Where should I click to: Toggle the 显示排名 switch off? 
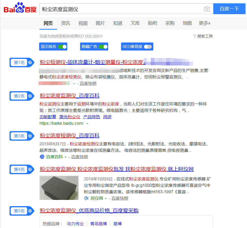point(62,47)
